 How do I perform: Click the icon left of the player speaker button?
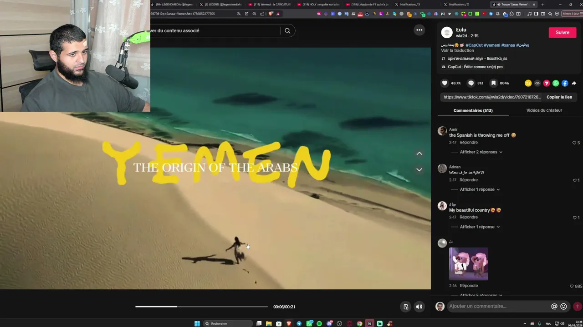click(406, 307)
